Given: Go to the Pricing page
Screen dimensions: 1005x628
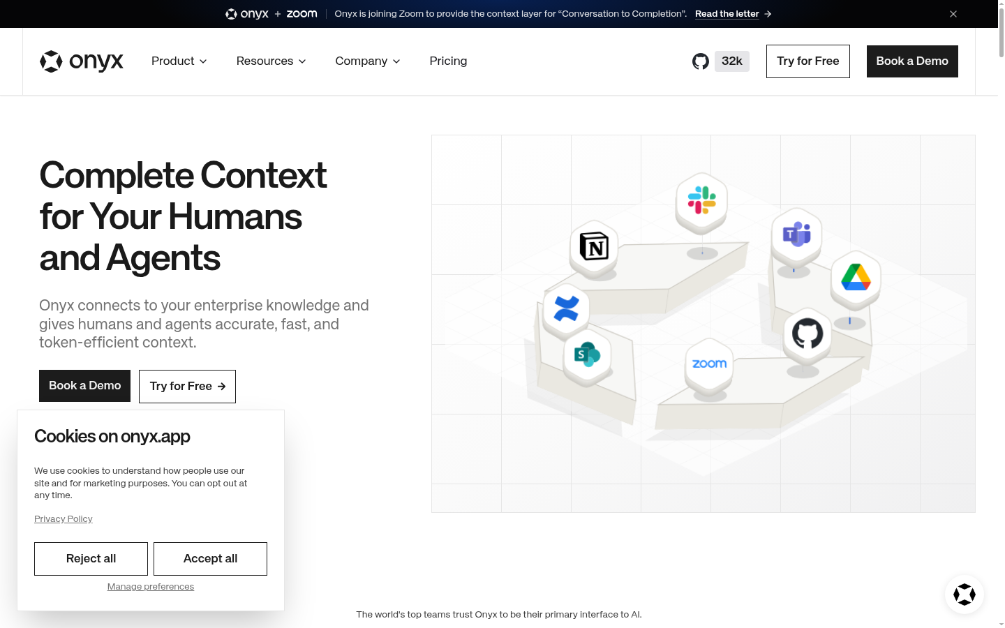Looking at the screenshot, I should [448, 61].
